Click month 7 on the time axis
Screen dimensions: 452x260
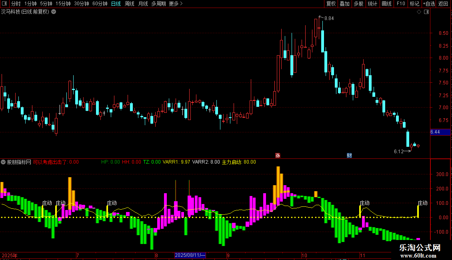click(78, 255)
